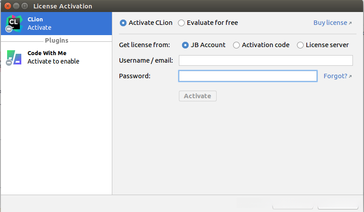Screen dimensions: 364x212
Task: Click the License Activation title bar
Action: pyautogui.click(x=178, y=6)
